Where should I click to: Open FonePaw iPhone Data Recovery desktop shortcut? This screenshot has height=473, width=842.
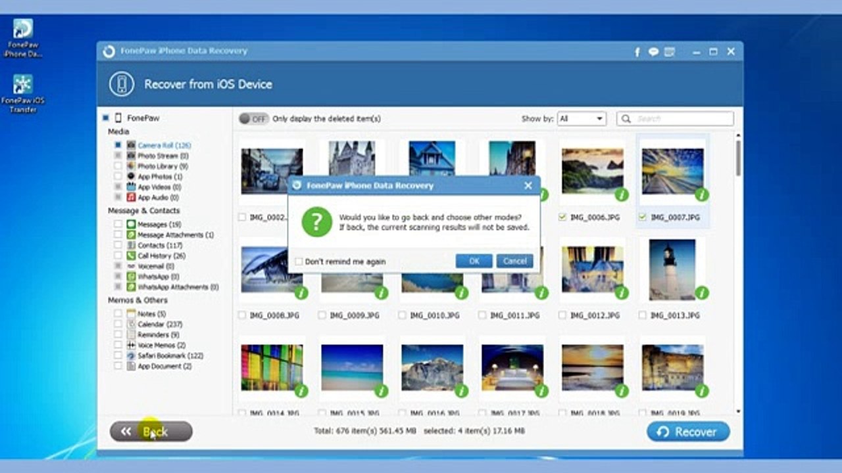click(23, 39)
